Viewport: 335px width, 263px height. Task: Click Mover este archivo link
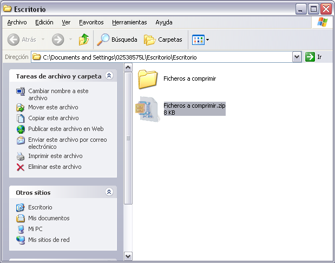pyautogui.click(x=53, y=107)
